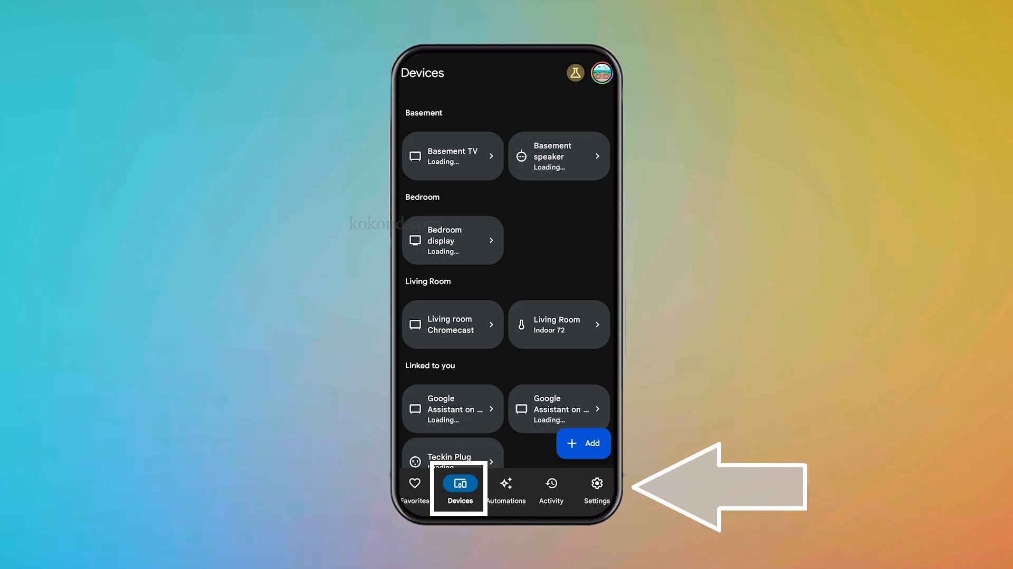View Activity log
This screenshot has height=569, width=1013.
pos(551,489)
